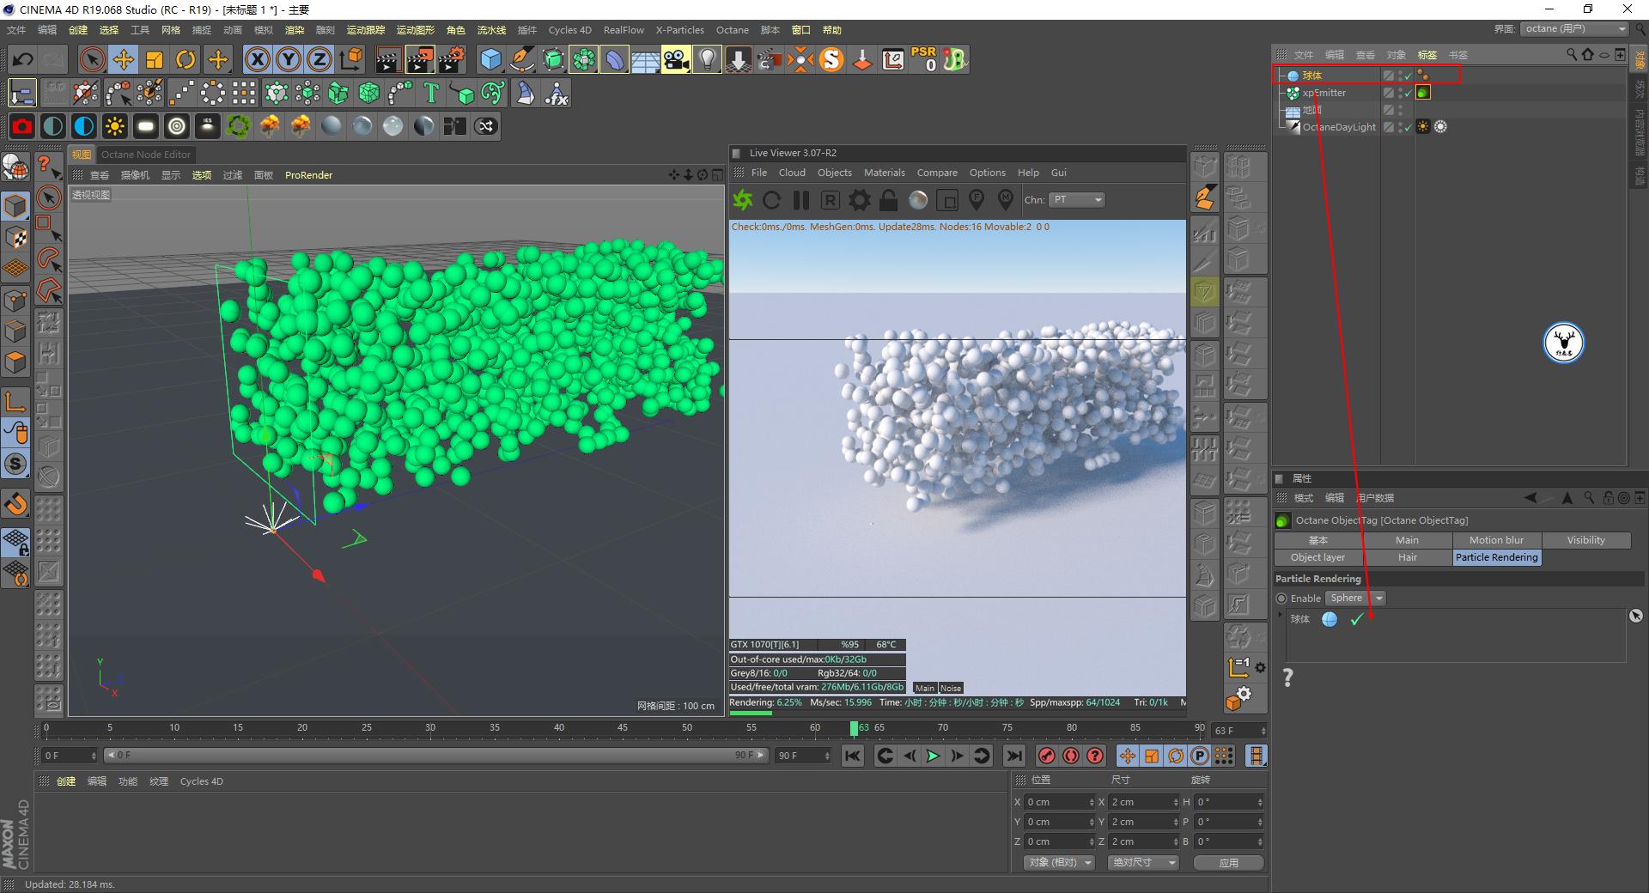Open the Sphere mode dropdown in Particle Rendering
The image size is (1649, 893).
1378,598
